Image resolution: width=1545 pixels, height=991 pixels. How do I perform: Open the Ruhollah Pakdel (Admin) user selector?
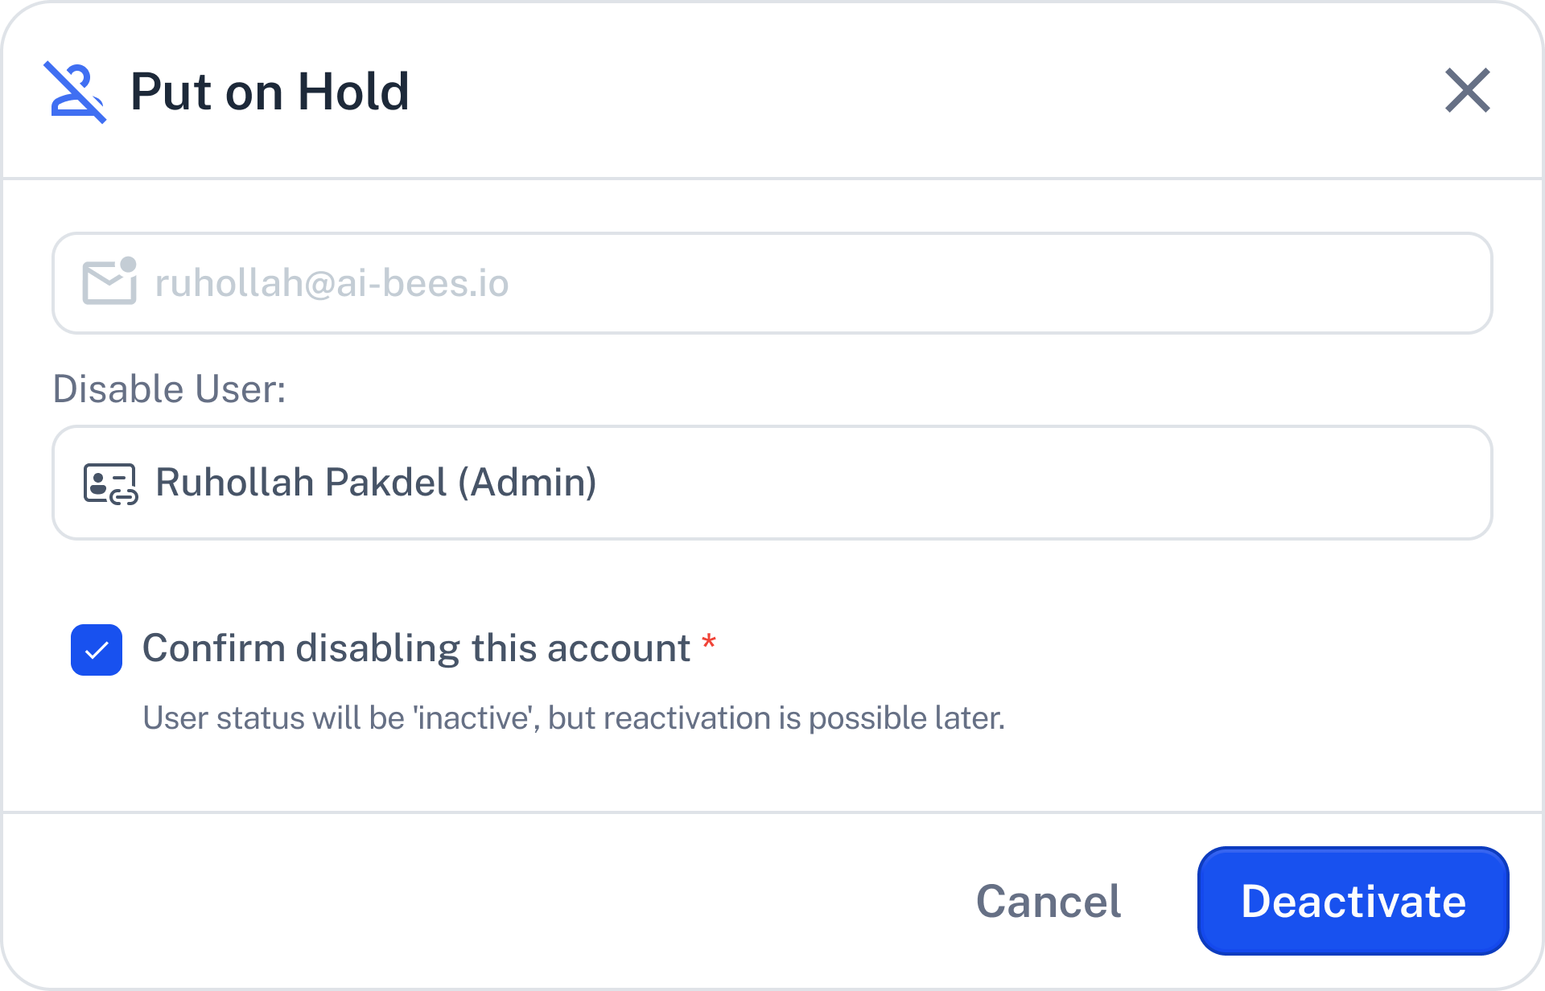pos(772,483)
